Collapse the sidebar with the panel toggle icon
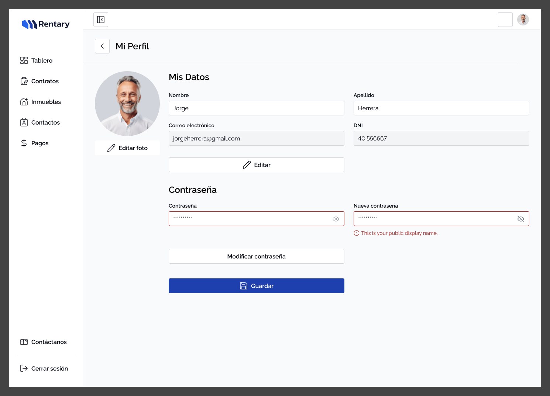Image resolution: width=550 pixels, height=396 pixels. click(101, 20)
